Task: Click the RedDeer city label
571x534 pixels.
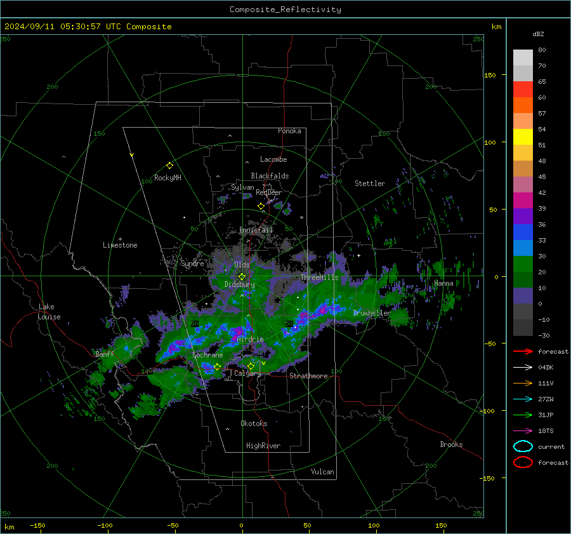Action: tap(269, 192)
